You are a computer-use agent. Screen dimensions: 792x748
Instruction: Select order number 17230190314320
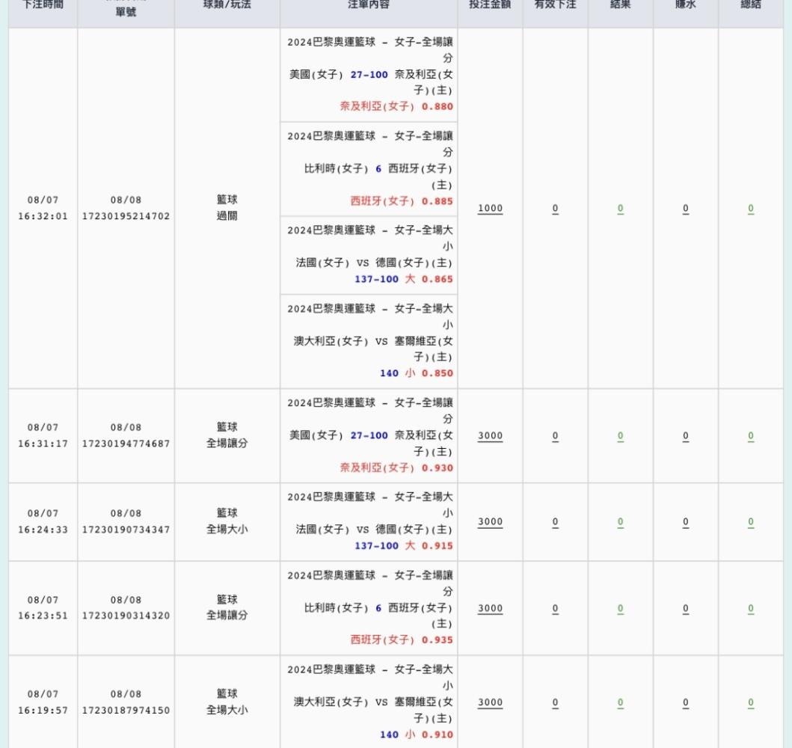click(126, 616)
